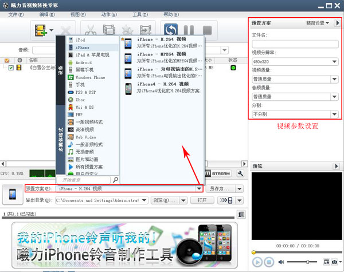The width and height of the screenshot is (344, 272).
Task: Pause conversion with the pause icon
Action: 189,30
